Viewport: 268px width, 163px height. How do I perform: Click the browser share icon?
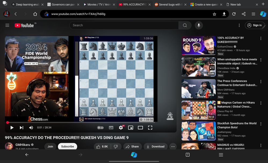pos(244,14)
